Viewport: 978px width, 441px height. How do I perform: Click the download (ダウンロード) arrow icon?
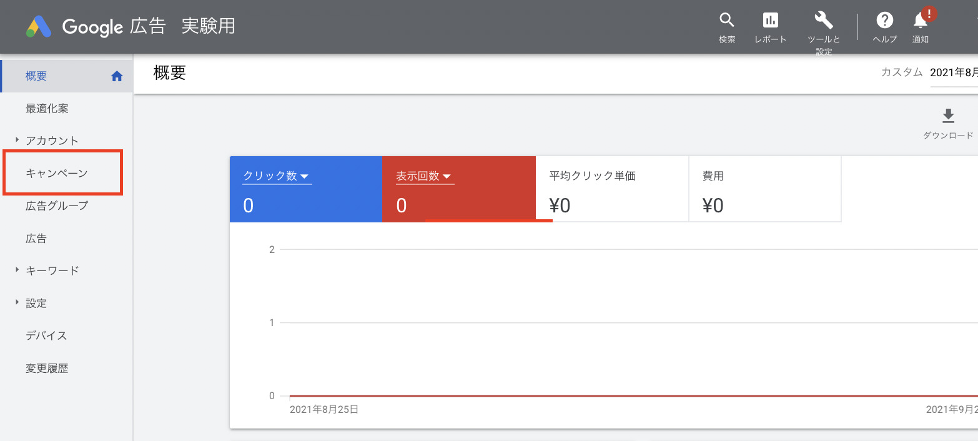[x=947, y=116]
